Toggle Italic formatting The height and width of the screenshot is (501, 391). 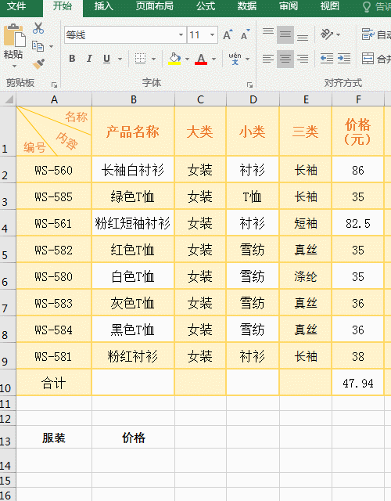click(x=89, y=59)
